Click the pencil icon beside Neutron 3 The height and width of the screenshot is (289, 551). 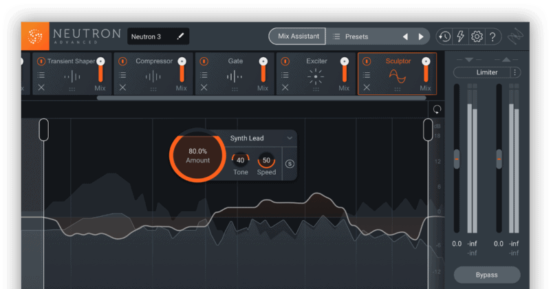click(x=180, y=36)
